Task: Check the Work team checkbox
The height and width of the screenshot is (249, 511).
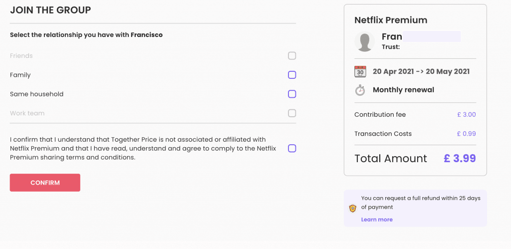Action: pos(292,113)
